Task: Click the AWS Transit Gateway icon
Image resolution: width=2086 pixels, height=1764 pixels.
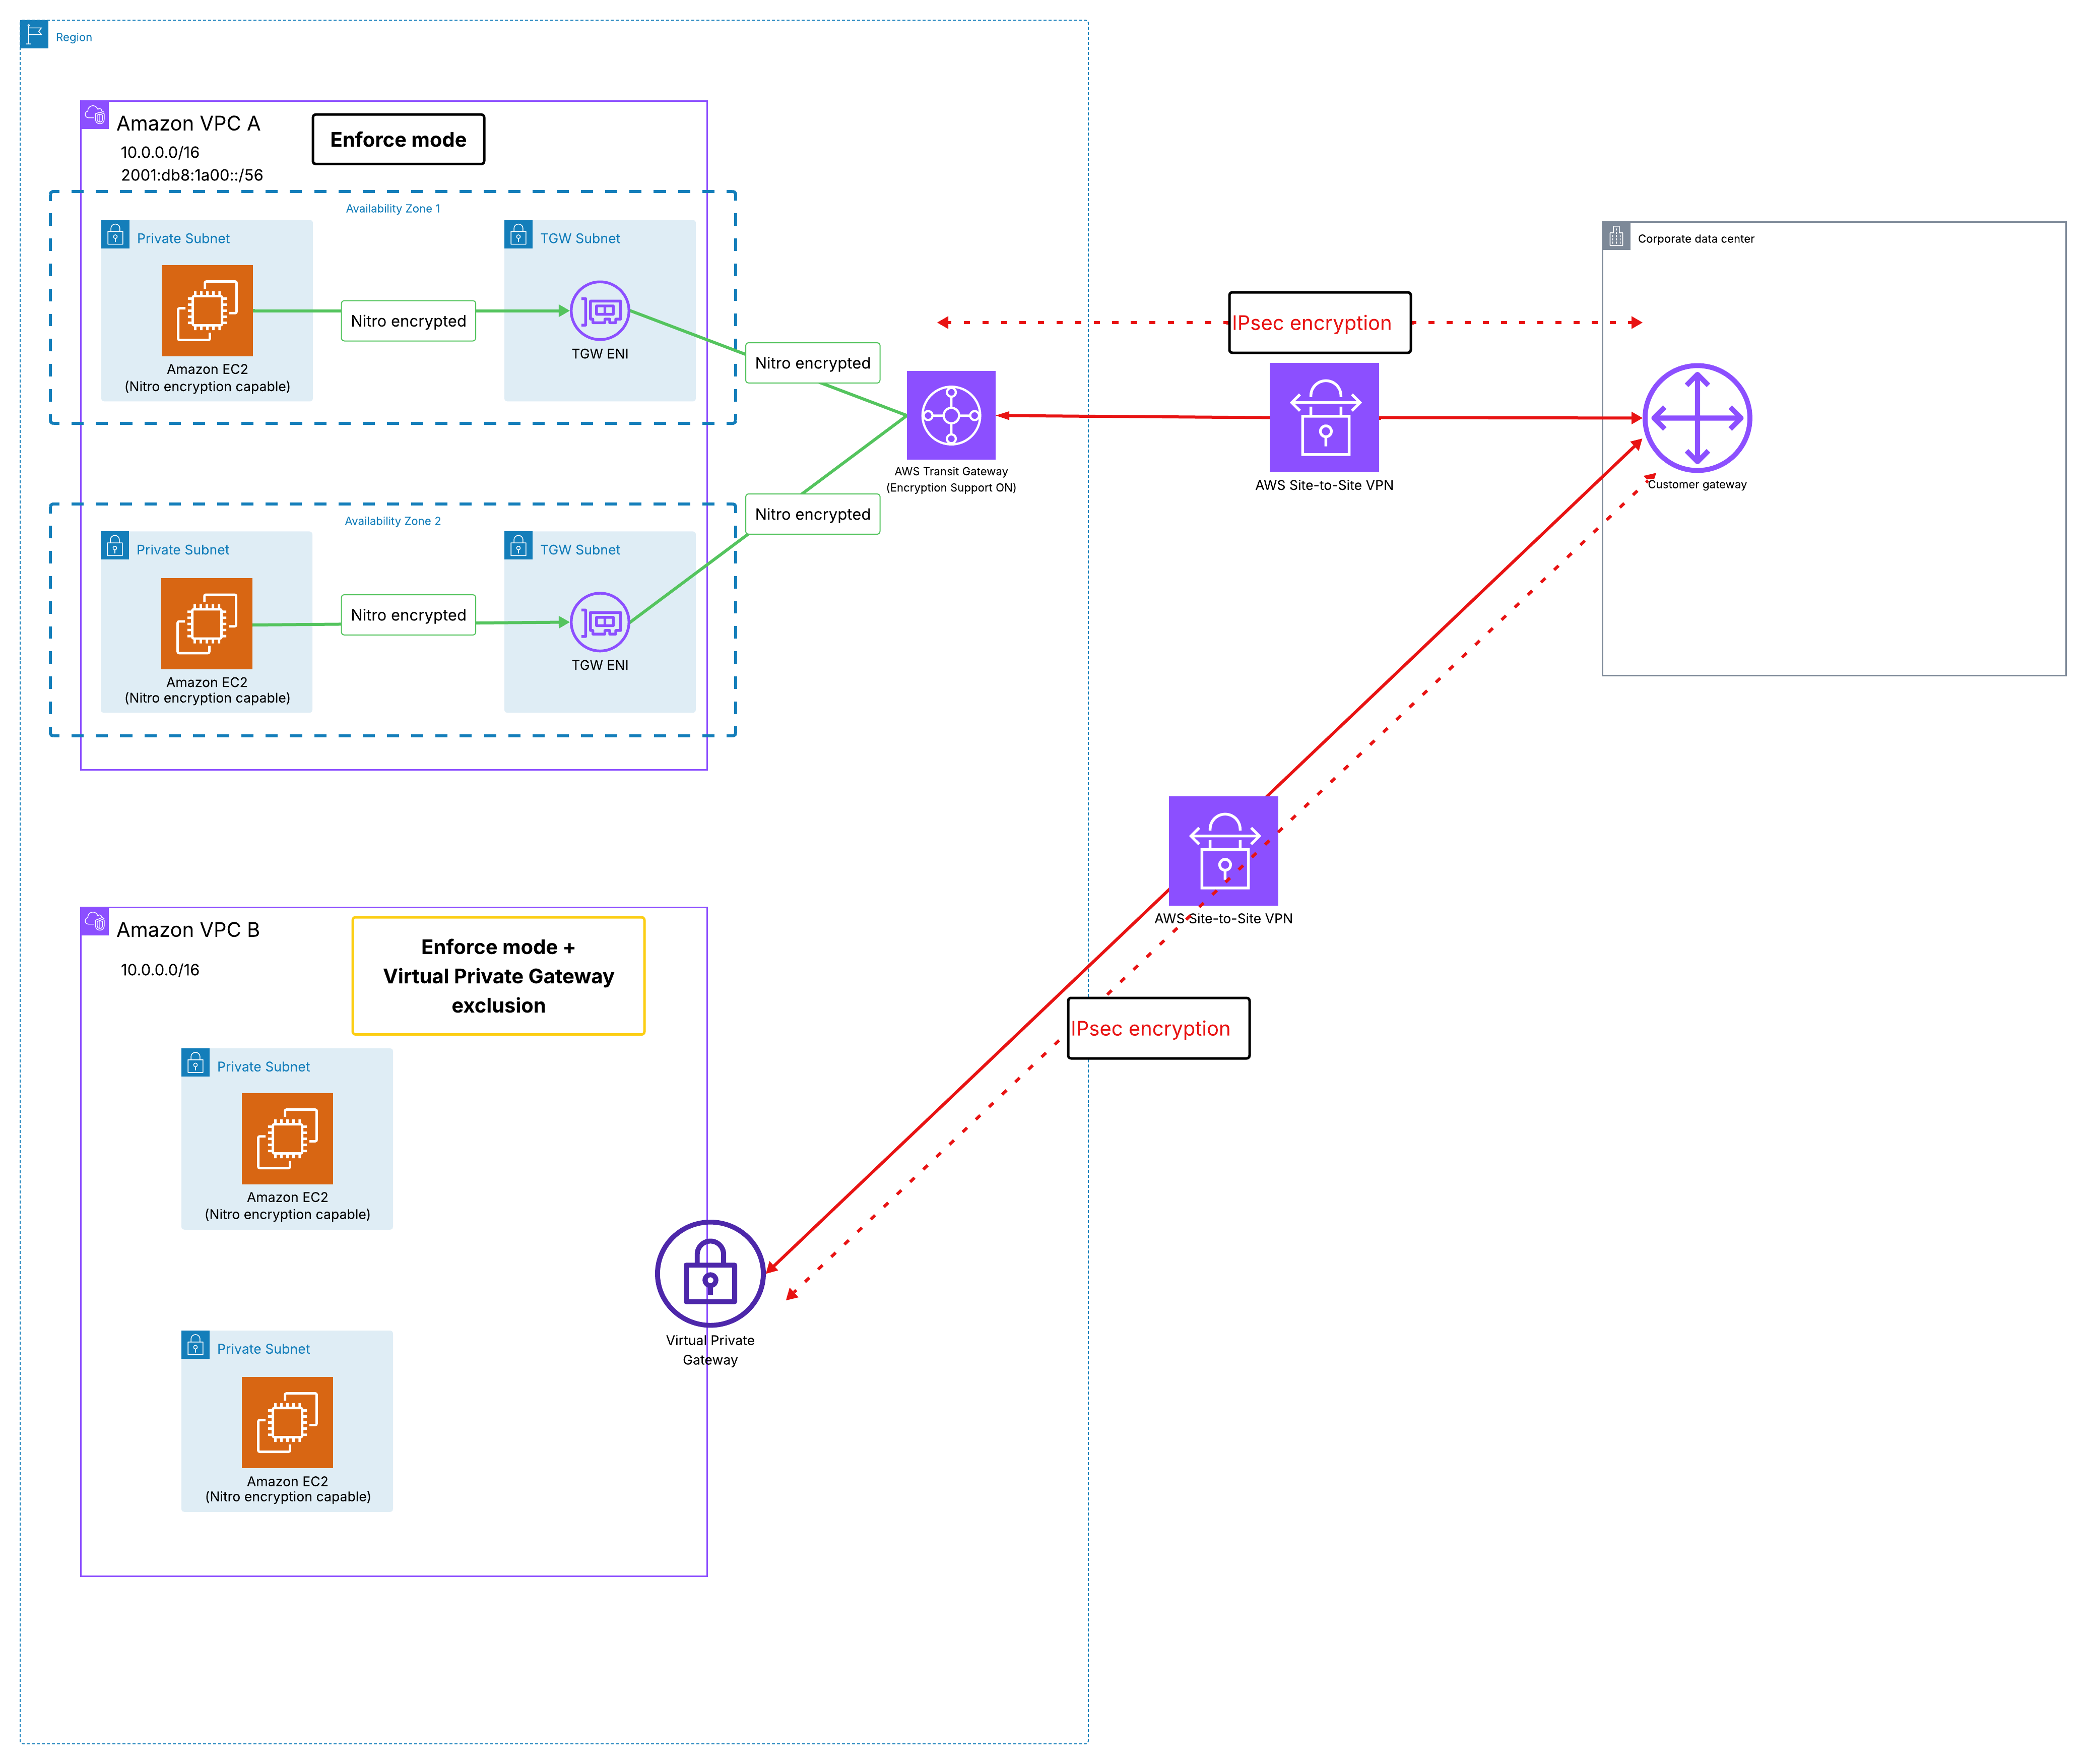Action: 951,415
